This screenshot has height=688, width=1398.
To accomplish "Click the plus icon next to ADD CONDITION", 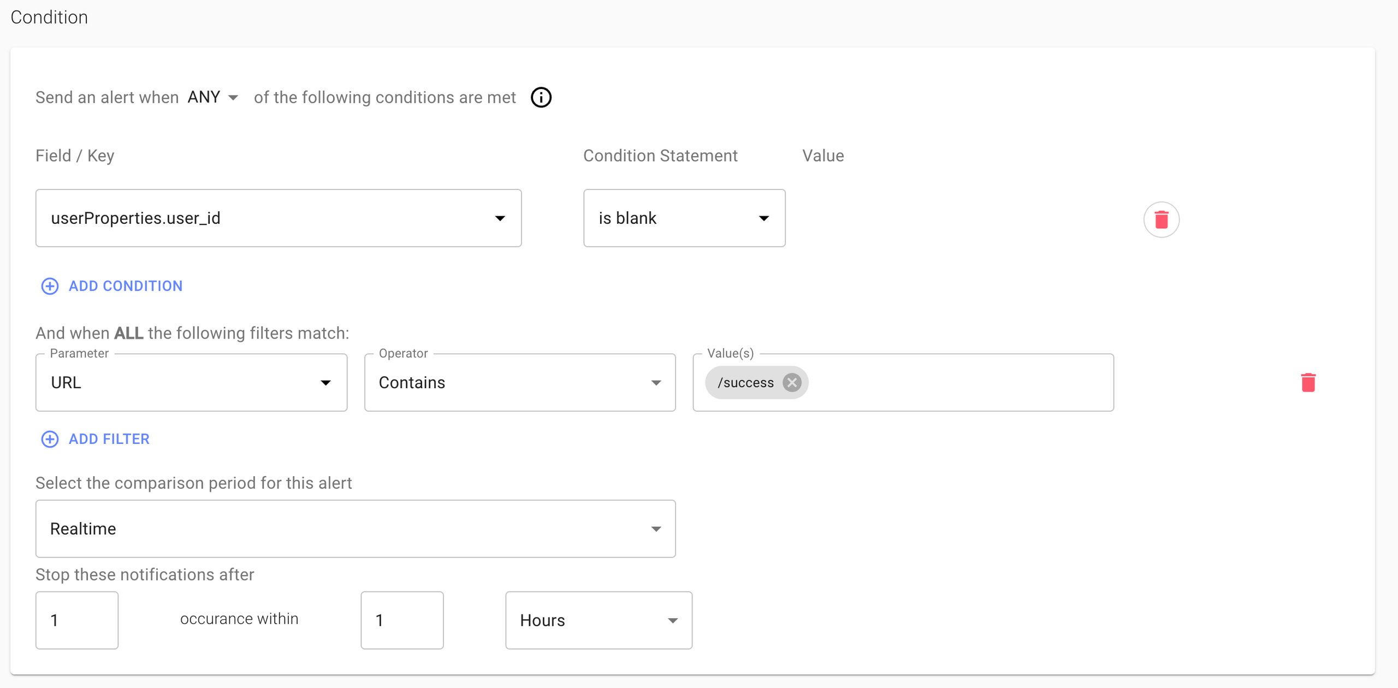I will pos(50,286).
